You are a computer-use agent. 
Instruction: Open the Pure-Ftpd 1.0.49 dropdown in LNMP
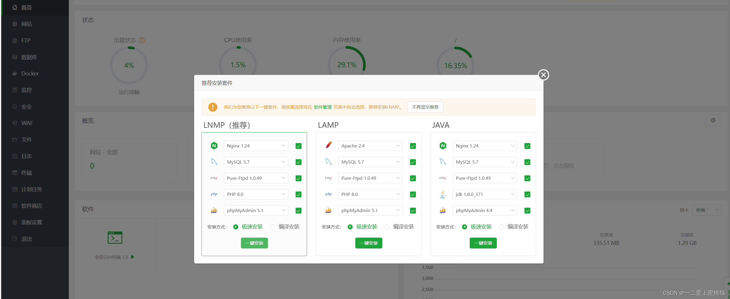pos(256,178)
